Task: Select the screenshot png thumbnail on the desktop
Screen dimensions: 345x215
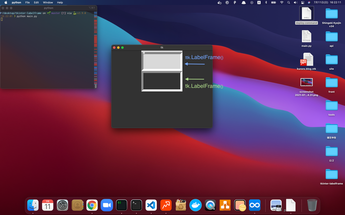Action: point(306,82)
